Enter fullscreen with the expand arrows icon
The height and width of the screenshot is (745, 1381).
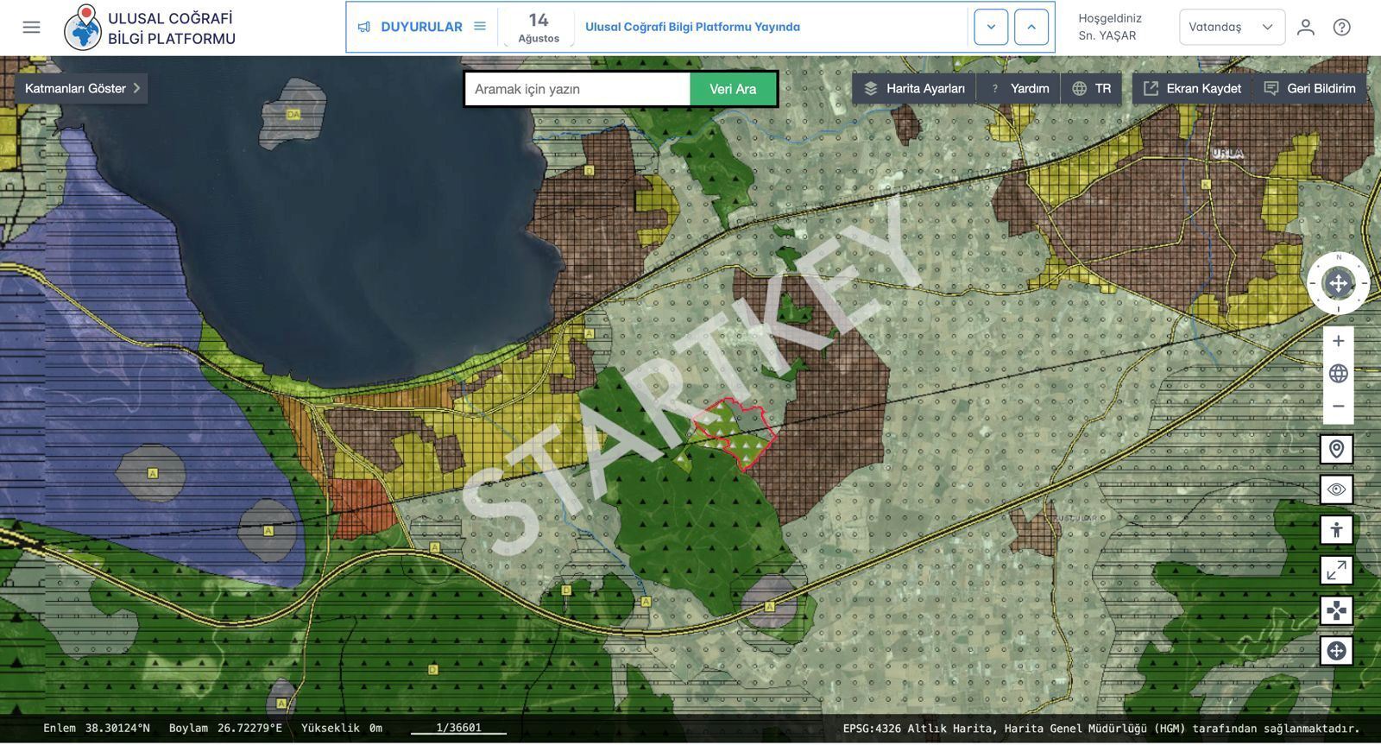pos(1336,570)
